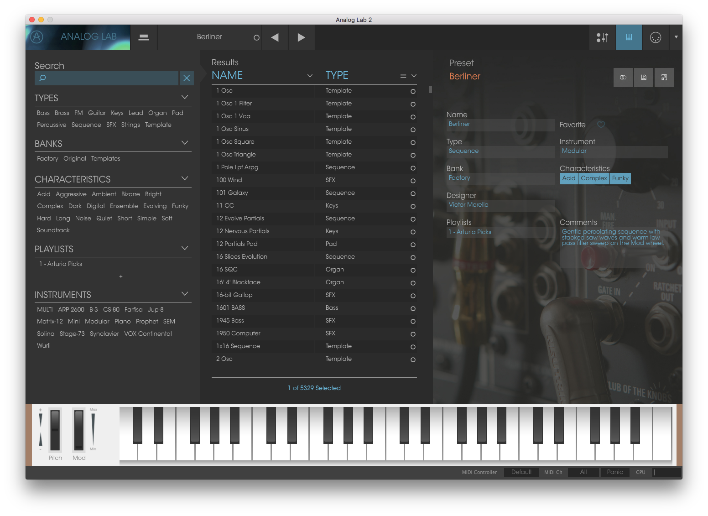Click the first preset action icon (circle with dots)
This screenshot has width=708, height=516.
click(x=623, y=78)
